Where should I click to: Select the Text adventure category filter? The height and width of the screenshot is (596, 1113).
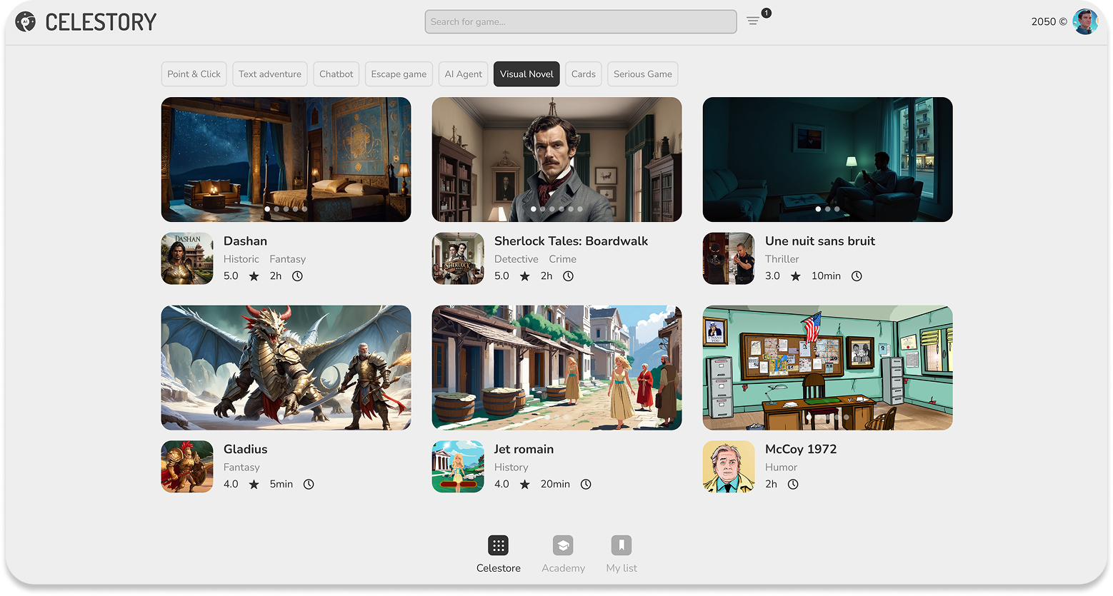tap(270, 74)
